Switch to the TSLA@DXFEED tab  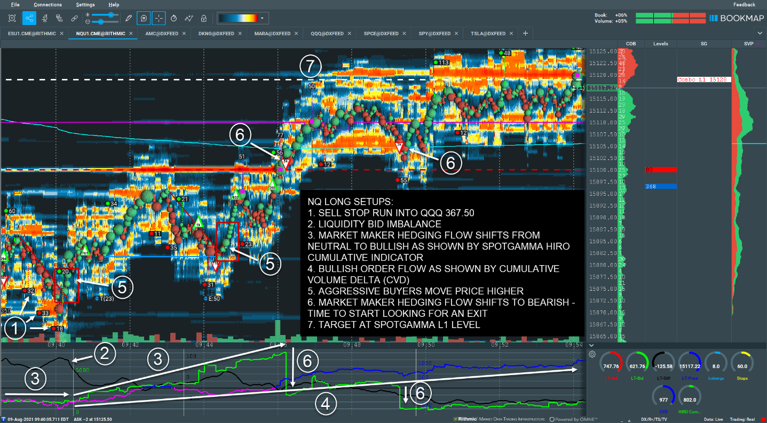pyautogui.click(x=488, y=34)
